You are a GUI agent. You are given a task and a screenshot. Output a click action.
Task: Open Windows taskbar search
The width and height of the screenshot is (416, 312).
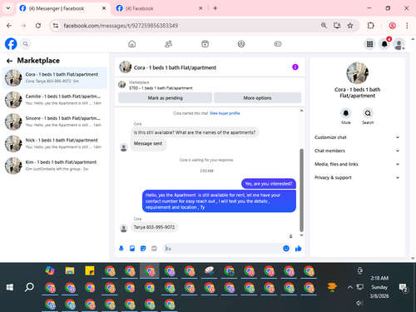29,287
